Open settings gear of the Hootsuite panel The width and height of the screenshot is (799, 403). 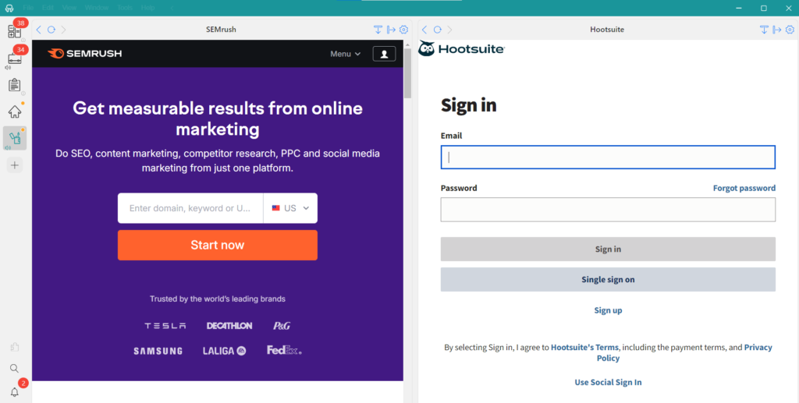click(790, 30)
